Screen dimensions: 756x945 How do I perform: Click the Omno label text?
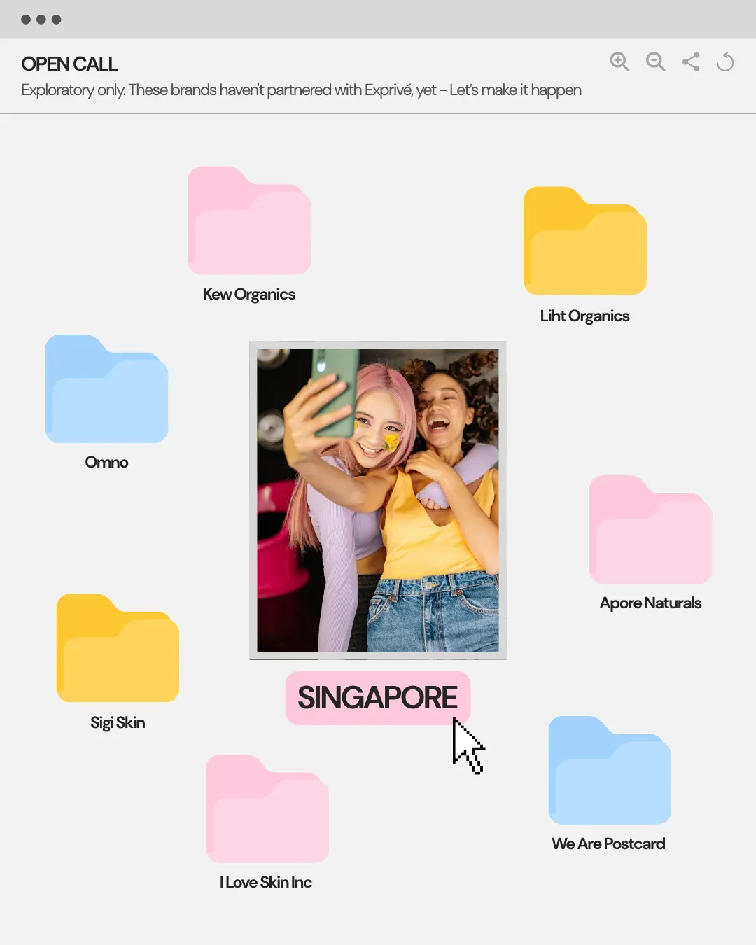point(106,462)
